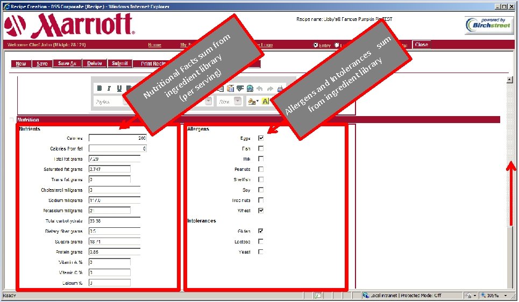Click the Marriott logo
Image resolution: width=519 pixels, height=302 pixels.
(x=70, y=26)
